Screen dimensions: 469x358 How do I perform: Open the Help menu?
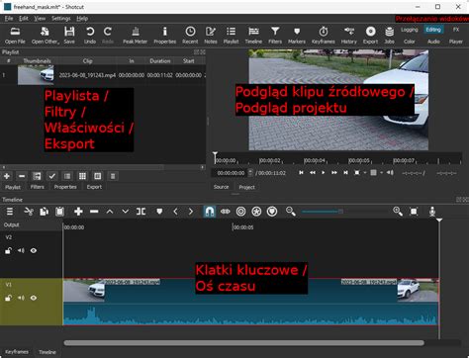point(82,19)
